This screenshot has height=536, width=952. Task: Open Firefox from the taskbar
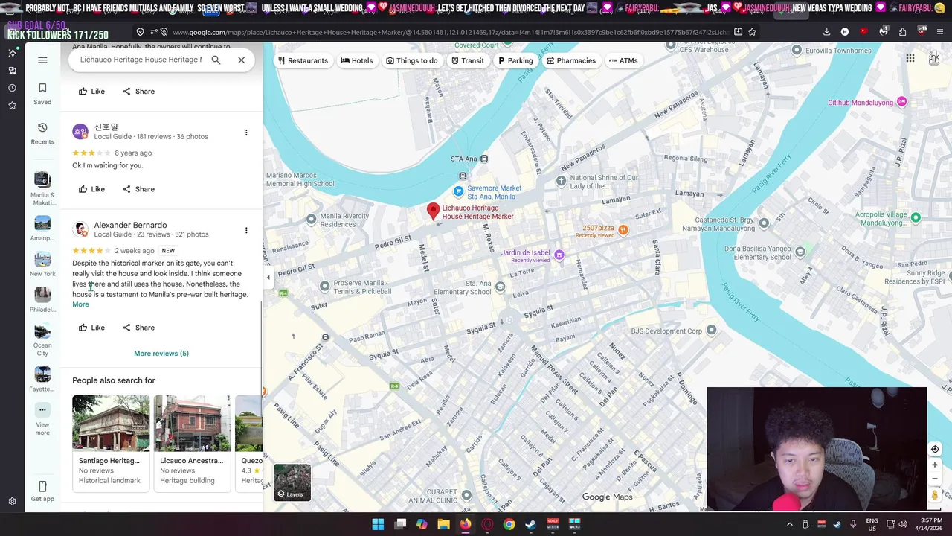tap(465, 524)
